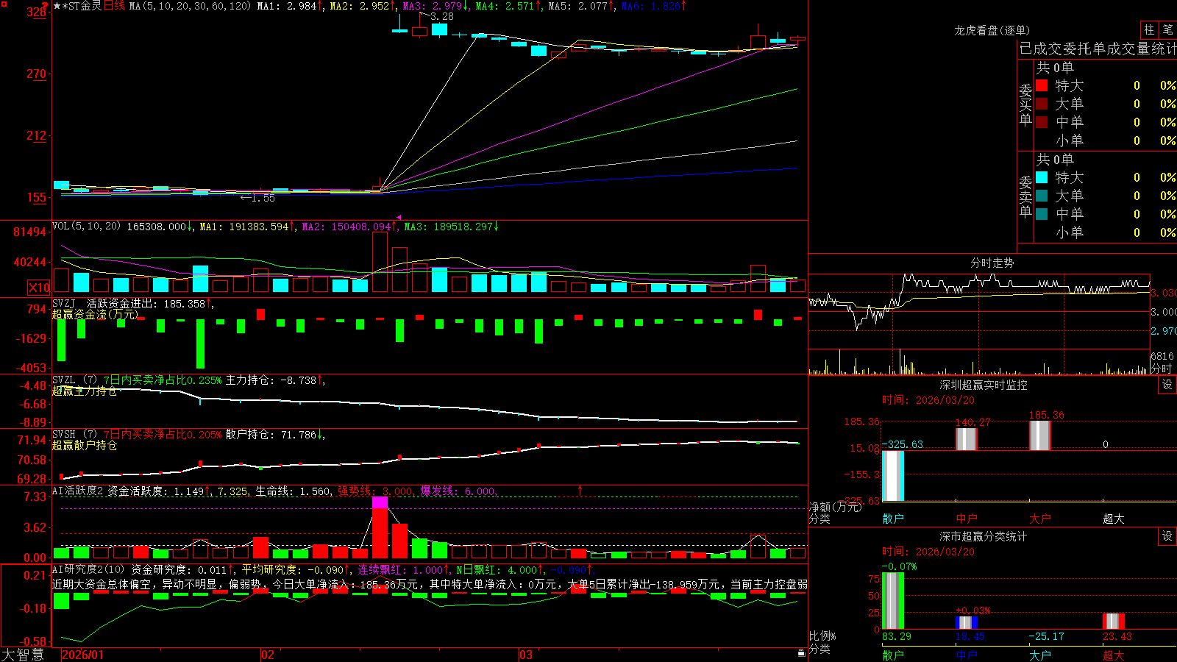1177x662 pixels.
Task: Click the magenta triangle marker above volume pane
Action: (x=399, y=218)
